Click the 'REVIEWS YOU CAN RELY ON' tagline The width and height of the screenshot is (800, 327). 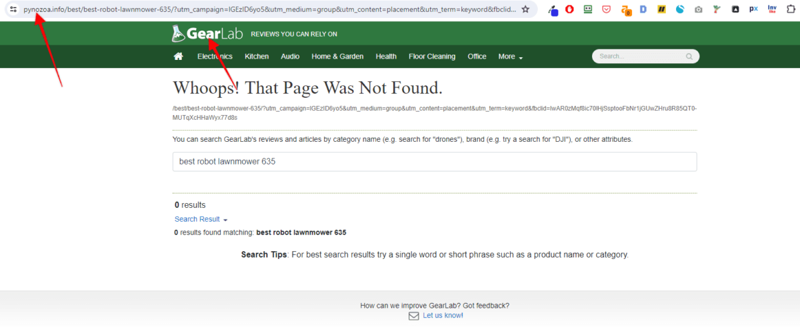pyautogui.click(x=294, y=34)
